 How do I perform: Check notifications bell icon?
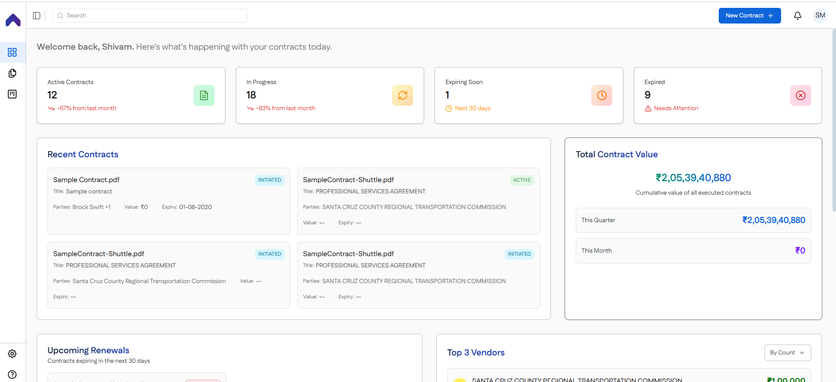tap(797, 16)
